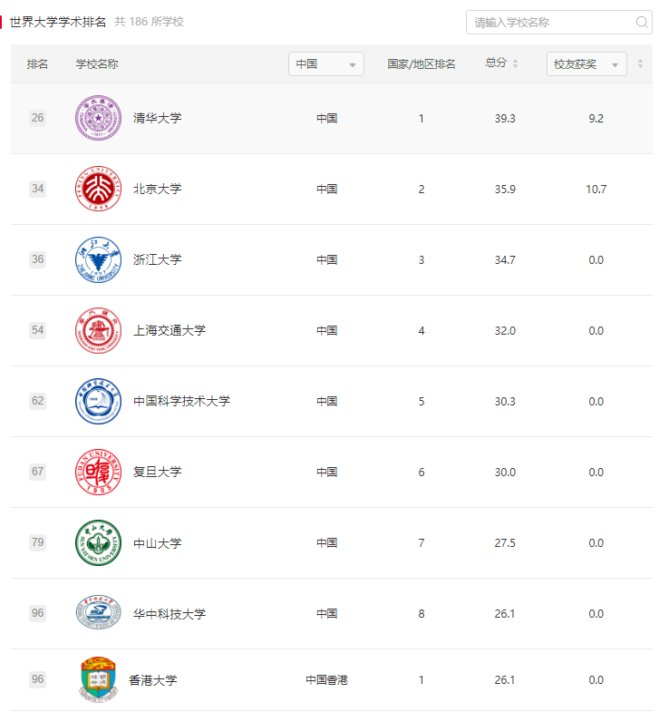
Task: Click the Tsinghua University logo
Action: 98,118
